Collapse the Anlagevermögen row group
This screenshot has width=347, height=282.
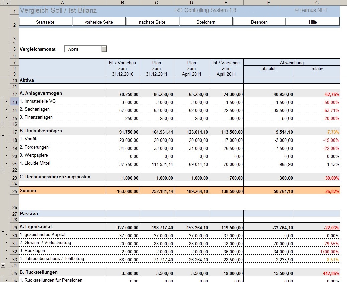click(3, 124)
